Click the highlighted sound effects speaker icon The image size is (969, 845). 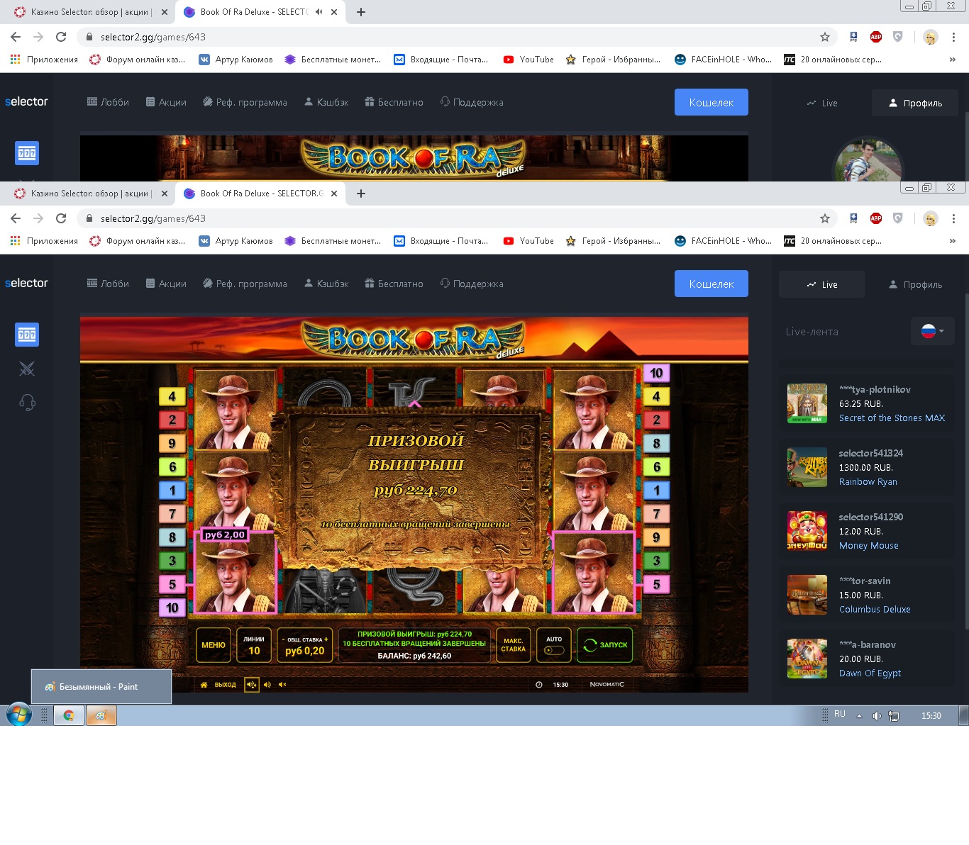pyautogui.click(x=252, y=685)
